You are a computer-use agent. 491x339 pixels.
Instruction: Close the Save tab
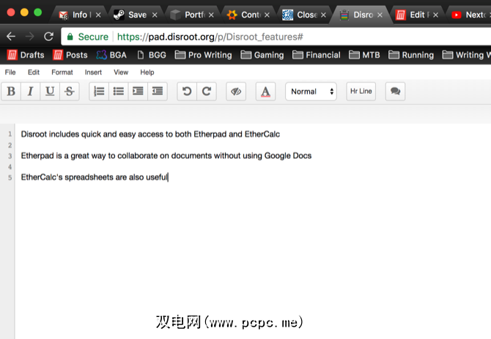pyautogui.click(x=155, y=15)
